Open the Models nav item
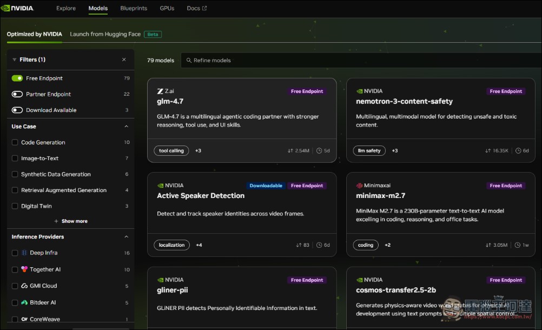The height and width of the screenshot is (330, 542). click(98, 8)
